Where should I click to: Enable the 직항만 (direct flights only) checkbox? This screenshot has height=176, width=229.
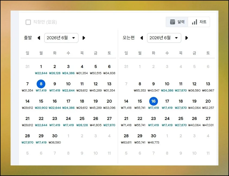coord(28,22)
